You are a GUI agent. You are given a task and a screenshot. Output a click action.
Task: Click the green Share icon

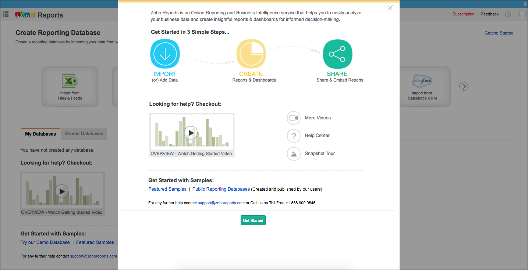coord(337,54)
